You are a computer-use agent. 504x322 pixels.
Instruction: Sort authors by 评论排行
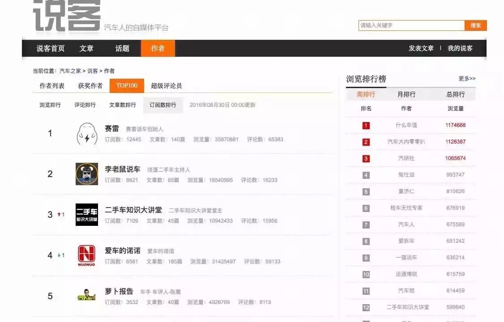tap(85, 105)
